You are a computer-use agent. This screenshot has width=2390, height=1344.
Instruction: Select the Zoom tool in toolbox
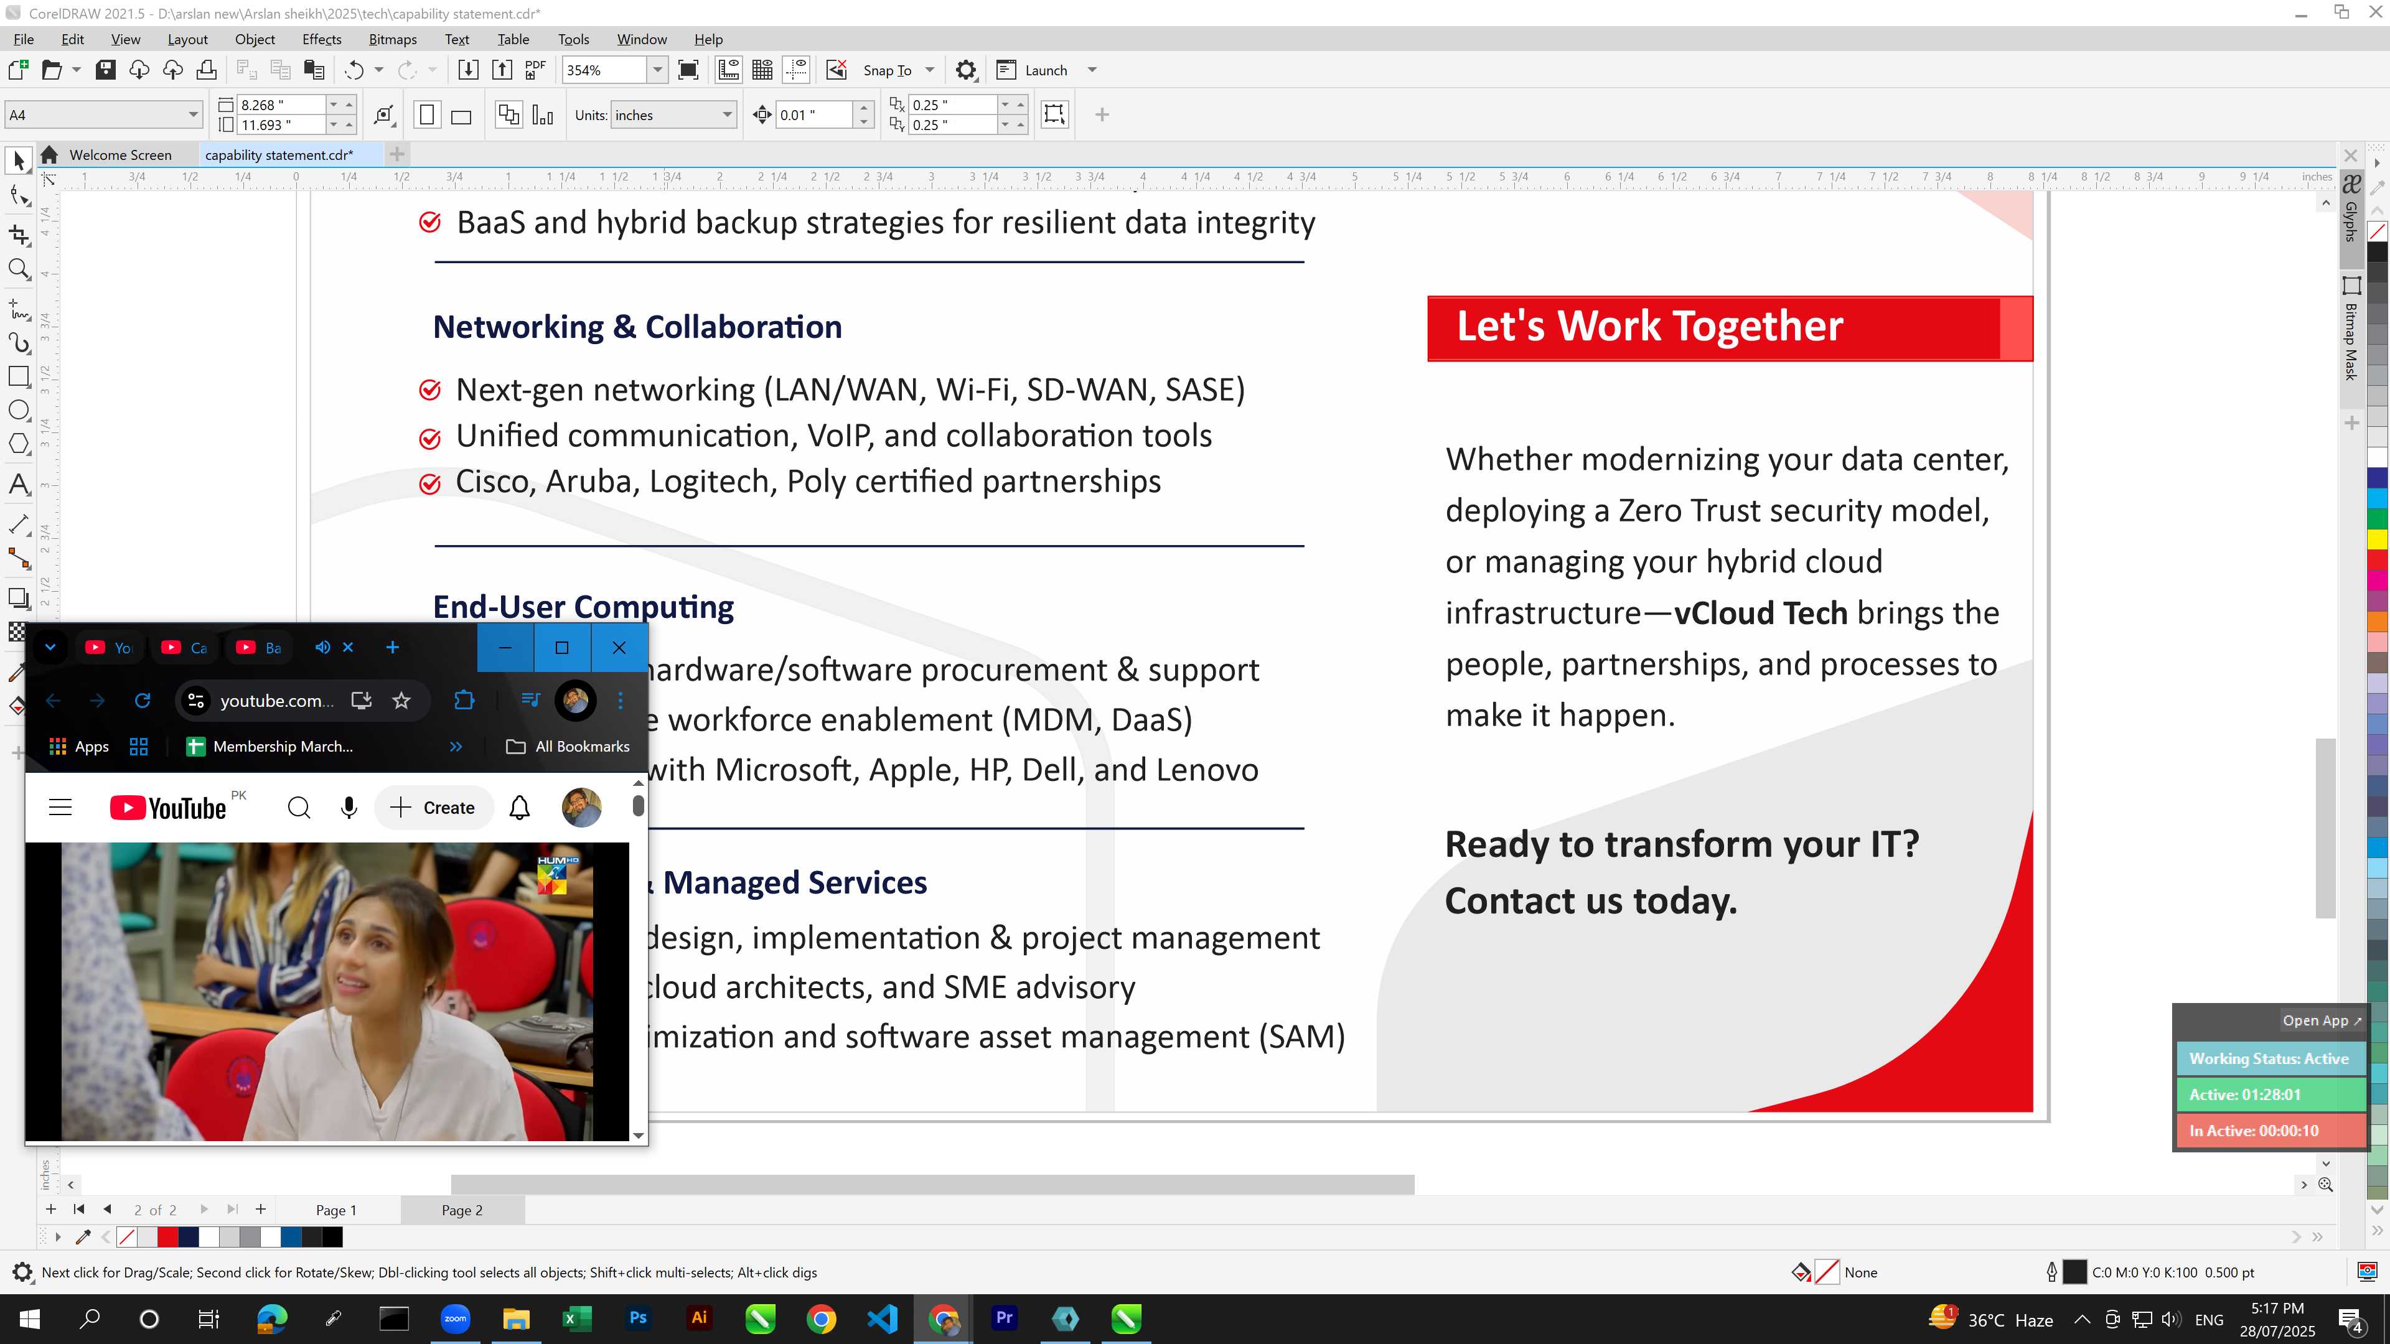click(19, 270)
